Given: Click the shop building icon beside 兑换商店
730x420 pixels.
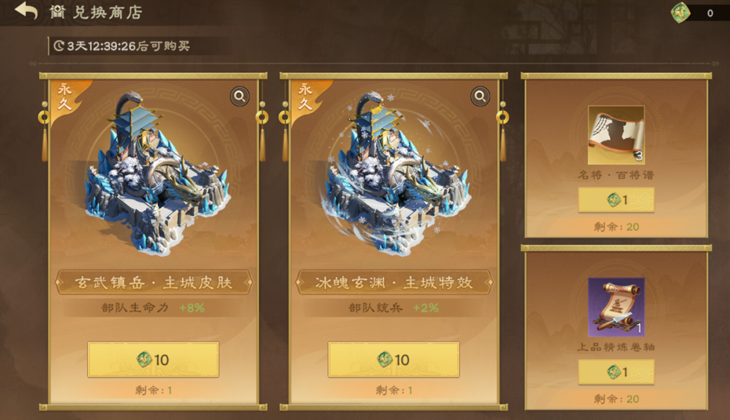Looking at the screenshot, I should (x=57, y=12).
